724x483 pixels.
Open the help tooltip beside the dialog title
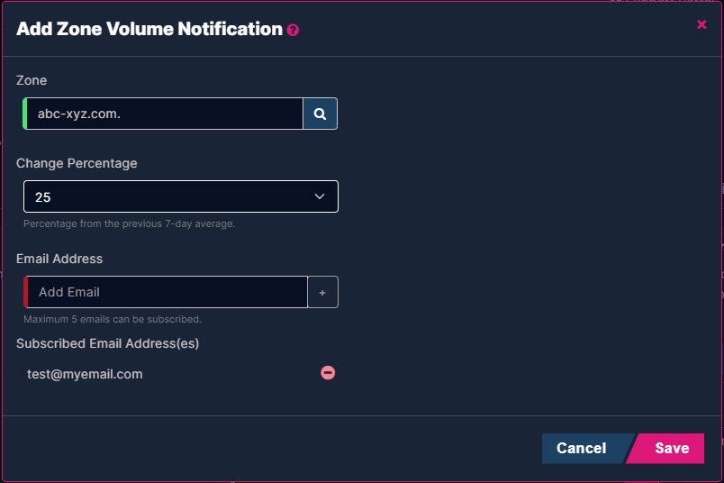(293, 31)
